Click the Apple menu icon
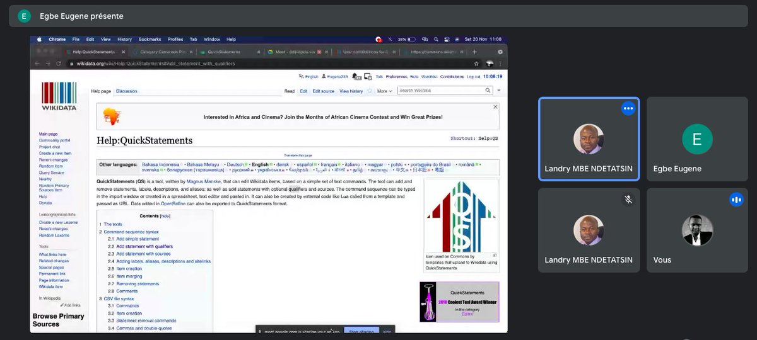This screenshot has width=757, height=340. pos(38,39)
